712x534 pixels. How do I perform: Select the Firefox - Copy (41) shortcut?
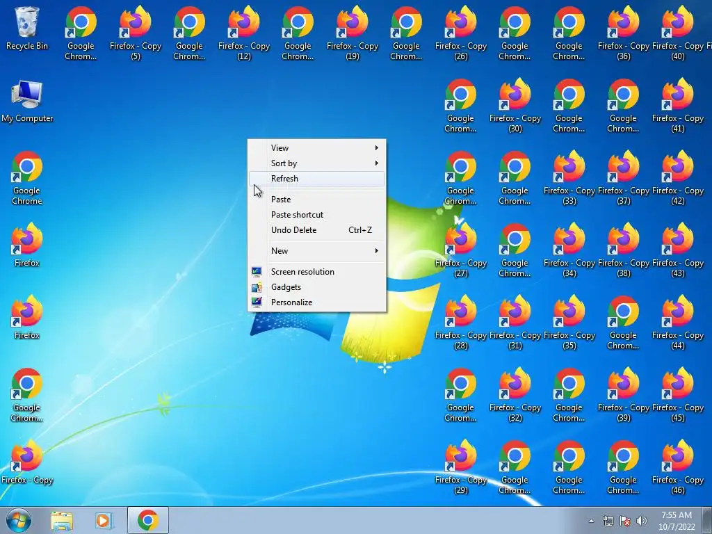pyautogui.click(x=677, y=106)
